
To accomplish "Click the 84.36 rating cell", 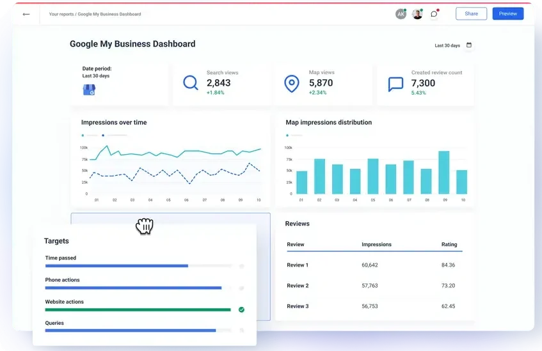I will pos(449,265).
